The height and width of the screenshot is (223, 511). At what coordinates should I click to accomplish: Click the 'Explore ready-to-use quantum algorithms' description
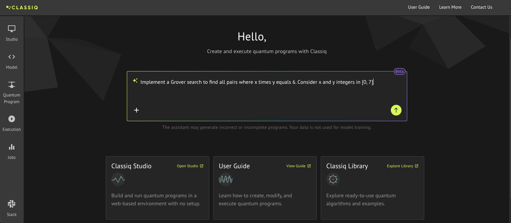pos(361,200)
